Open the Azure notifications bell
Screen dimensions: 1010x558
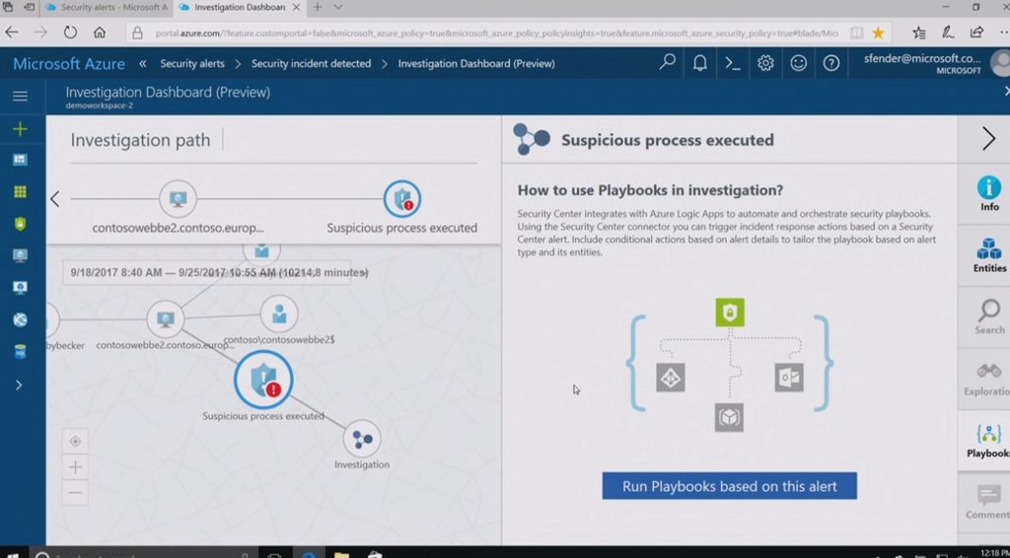coord(699,63)
